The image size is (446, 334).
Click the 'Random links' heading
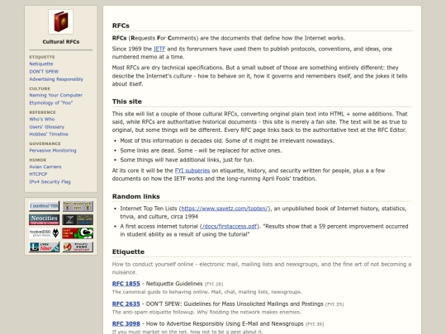click(136, 196)
